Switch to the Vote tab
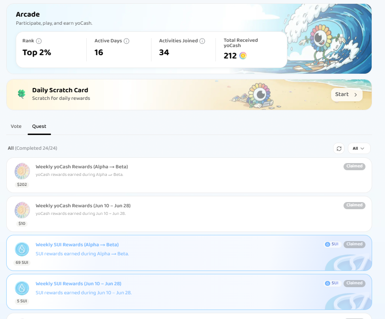This screenshot has height=319, width=385. click(x=16, y=126)
